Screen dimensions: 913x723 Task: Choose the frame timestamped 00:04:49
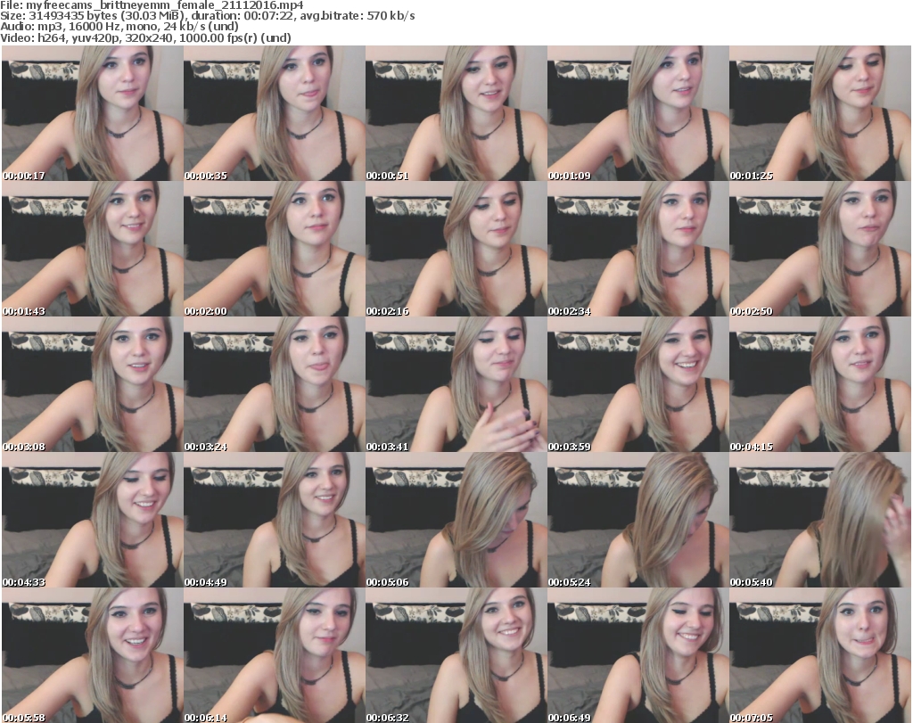[275, 520]
